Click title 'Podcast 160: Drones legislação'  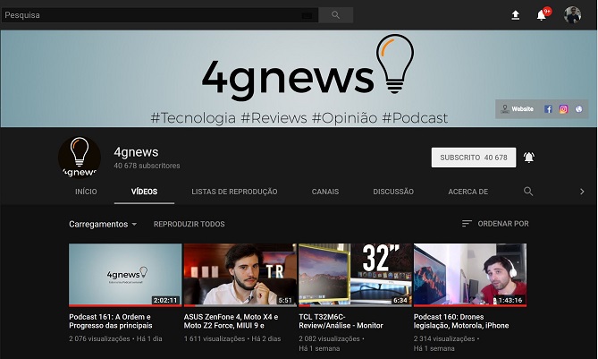coord(461,321)
